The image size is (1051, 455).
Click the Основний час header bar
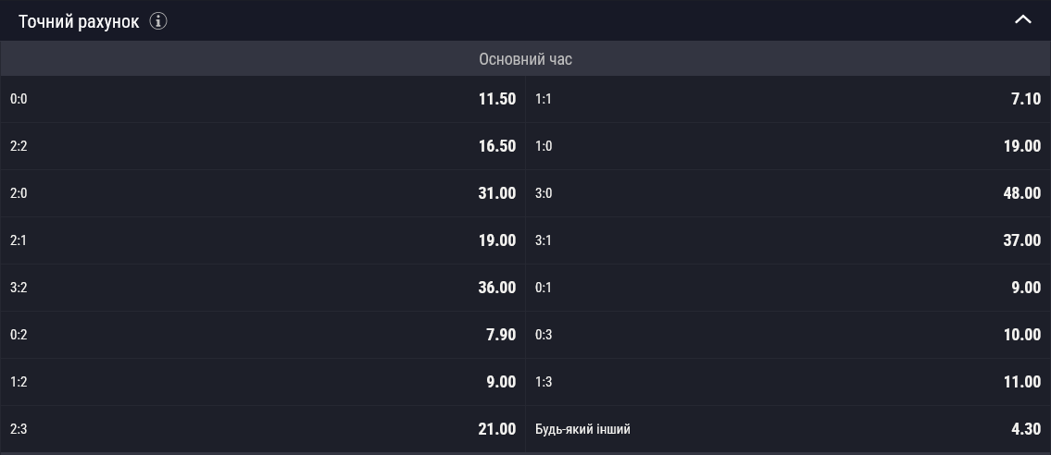526,59
